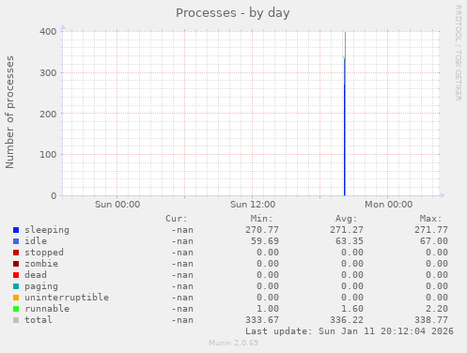Click the 'zombie' legend label

(41, 264)
